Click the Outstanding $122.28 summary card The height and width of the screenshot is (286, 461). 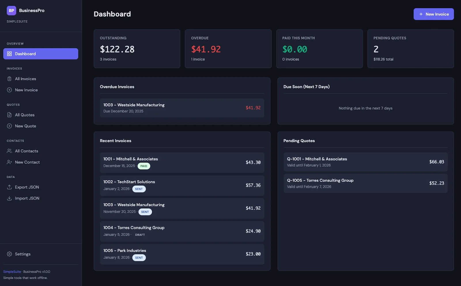(x=137, y=49)
